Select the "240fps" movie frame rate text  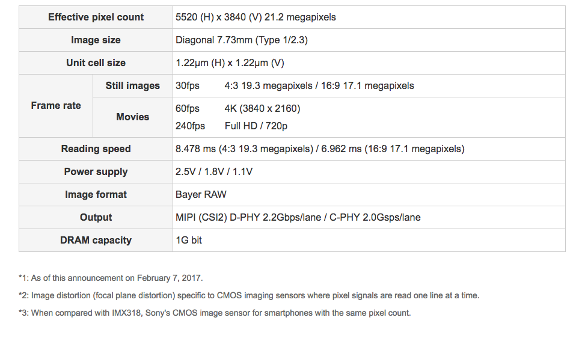[x=190, y=126]
